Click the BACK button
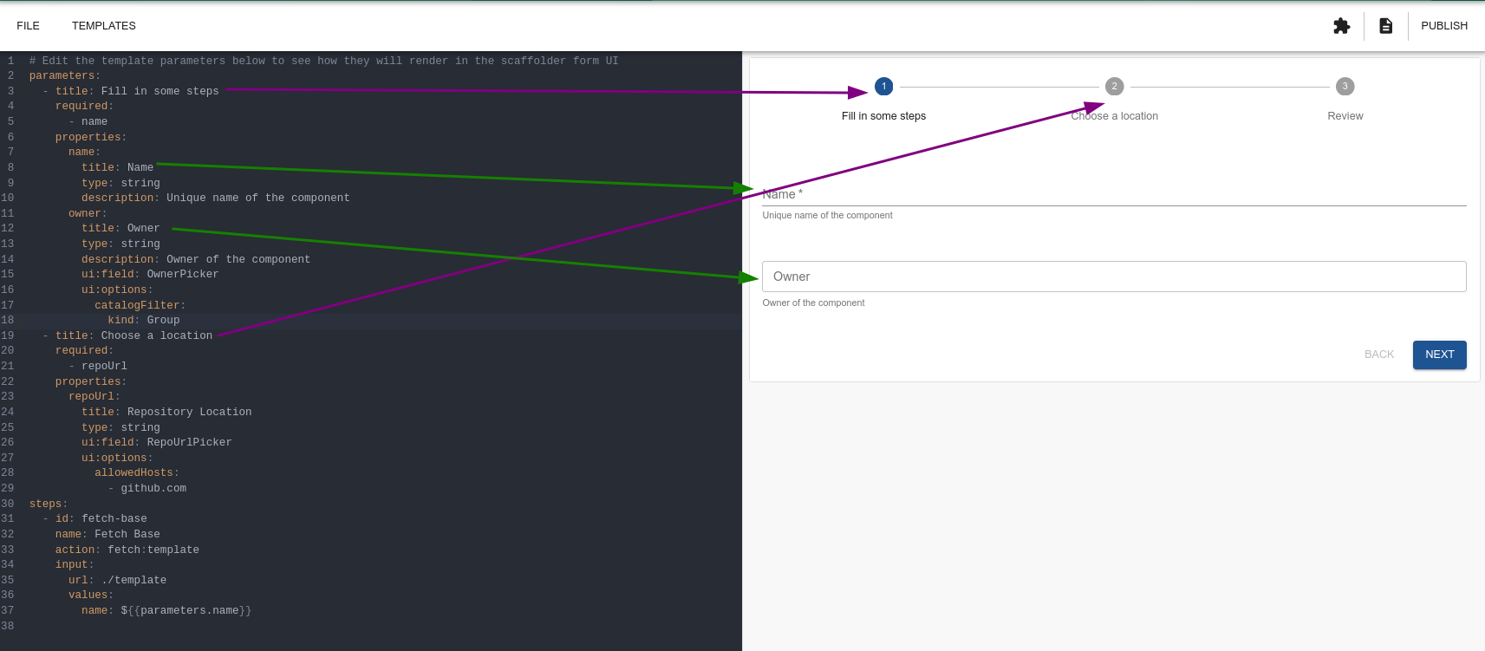This screenshot has height=651, width=1485. (x=1378, y=355)
